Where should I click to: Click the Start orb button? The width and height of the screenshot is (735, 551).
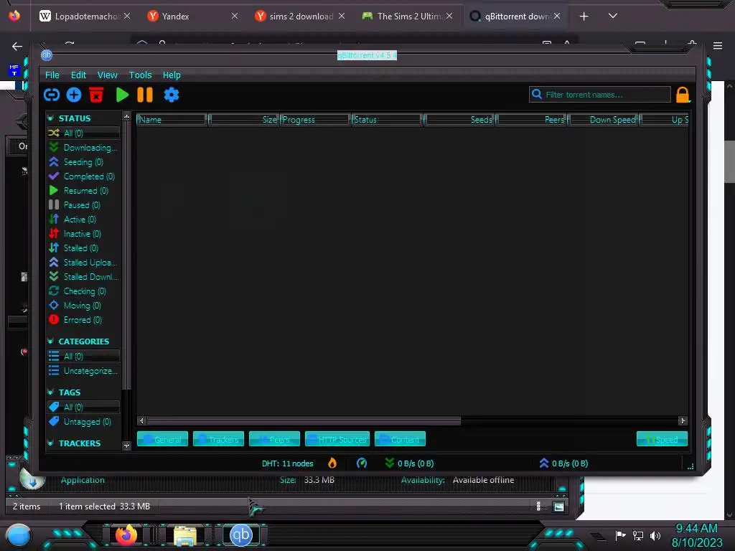pos(18,535)
